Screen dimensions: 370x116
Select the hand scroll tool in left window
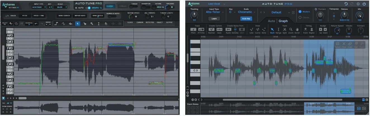[106, 24]
